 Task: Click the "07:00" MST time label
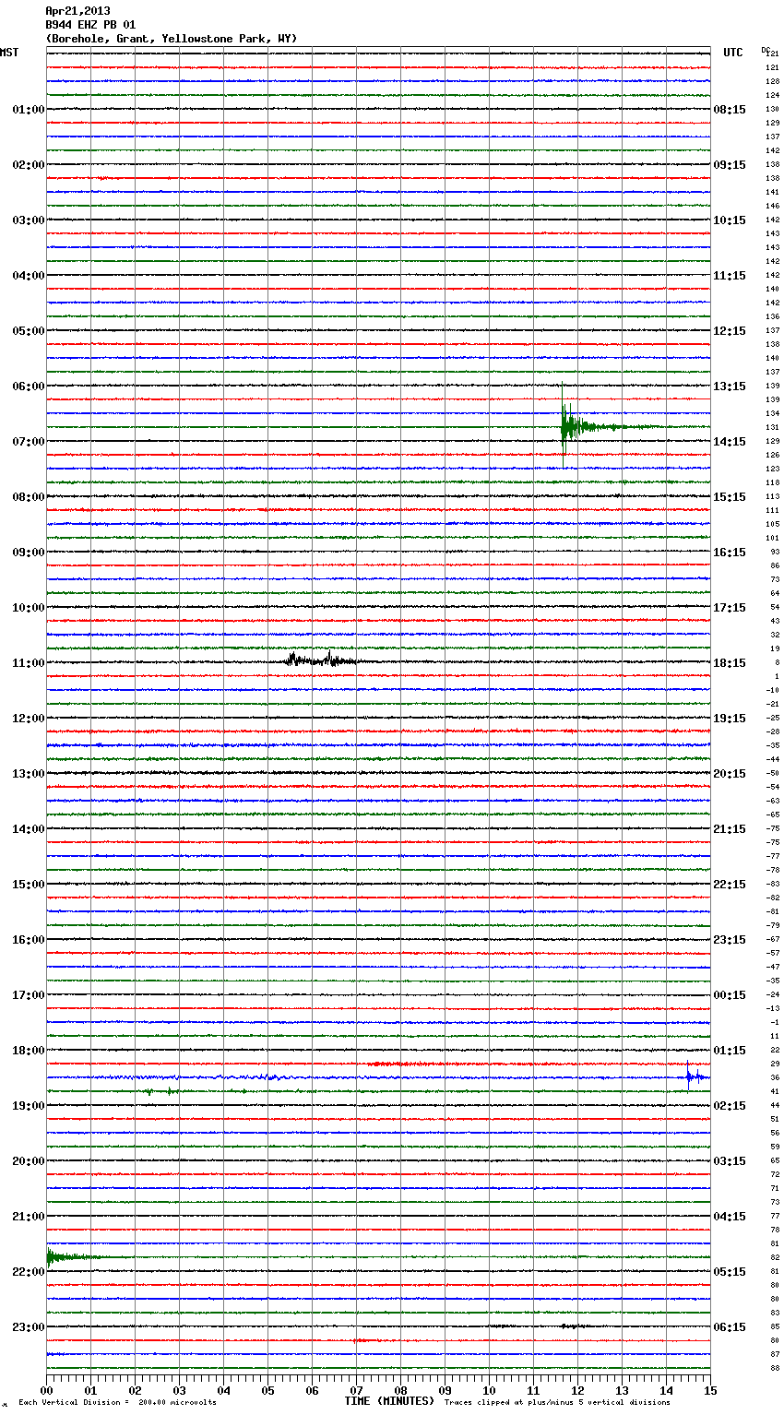tap(29, 442)
